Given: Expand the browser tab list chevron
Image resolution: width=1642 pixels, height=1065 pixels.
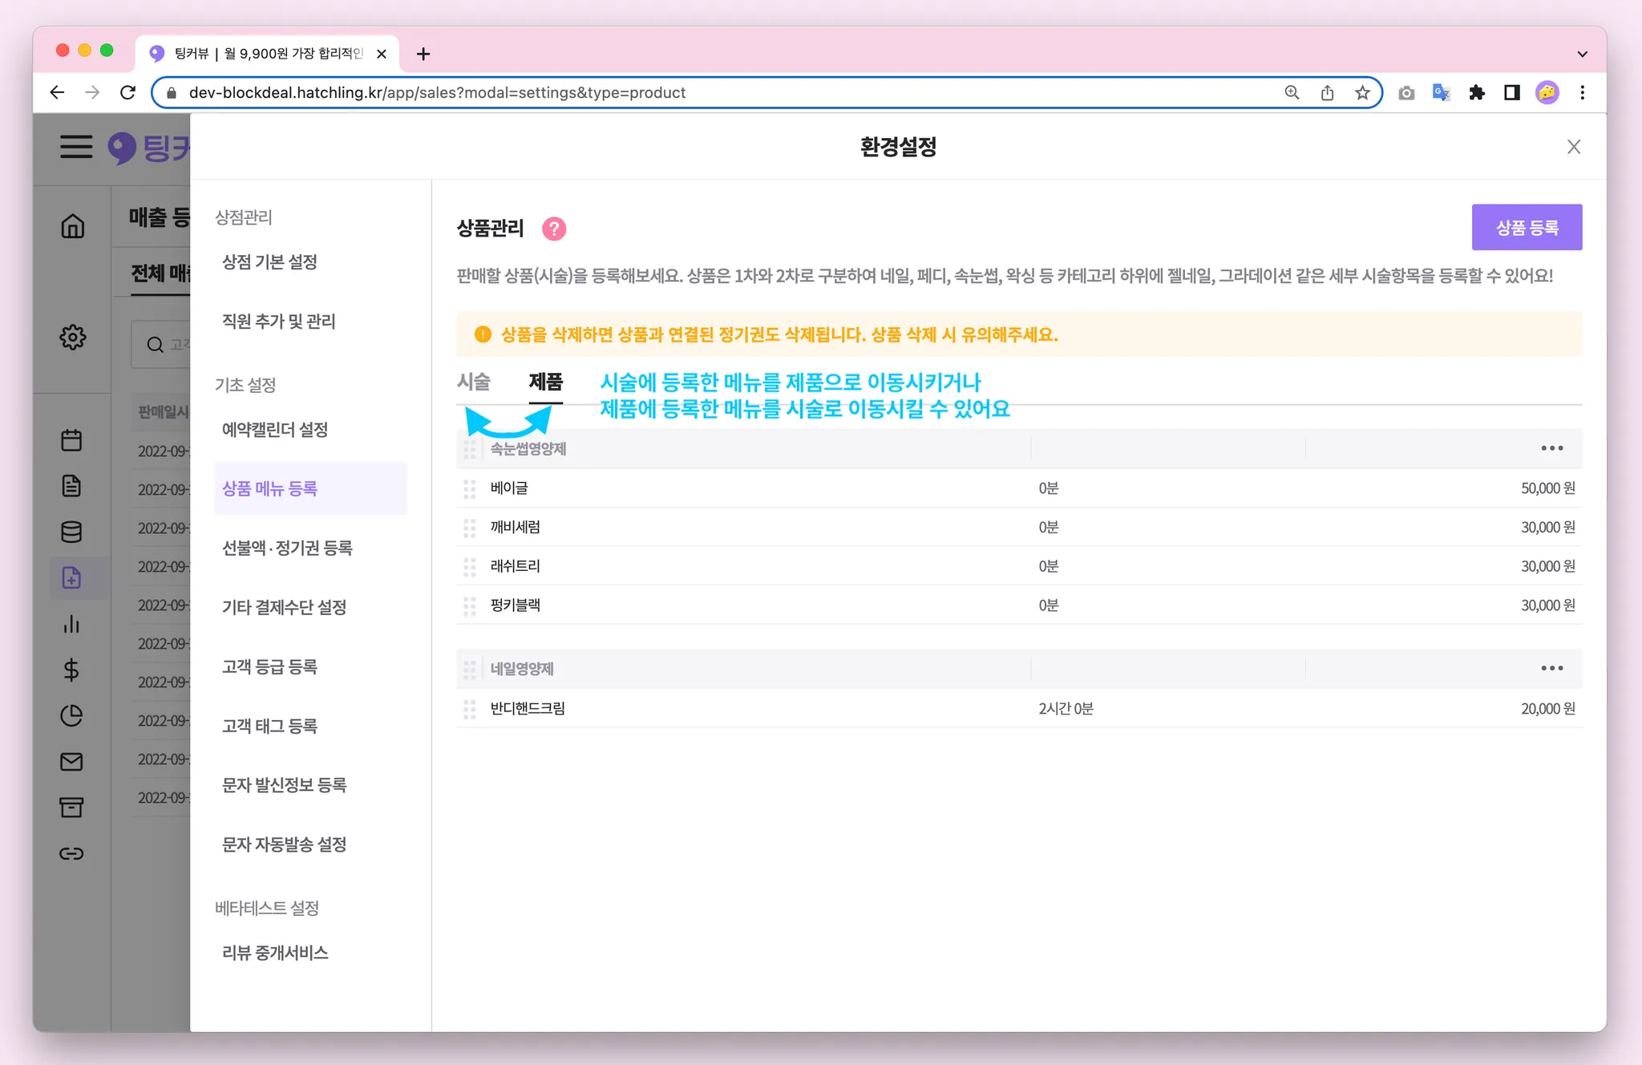Looking at the screenshot, I should coord(1582,55).
